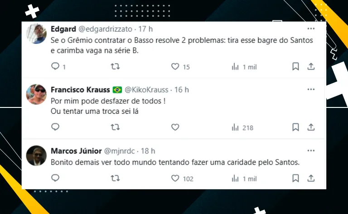Open more menu on Francisco Krauss's tweet
The image size is (348, 214).
(x=311, y=89)
